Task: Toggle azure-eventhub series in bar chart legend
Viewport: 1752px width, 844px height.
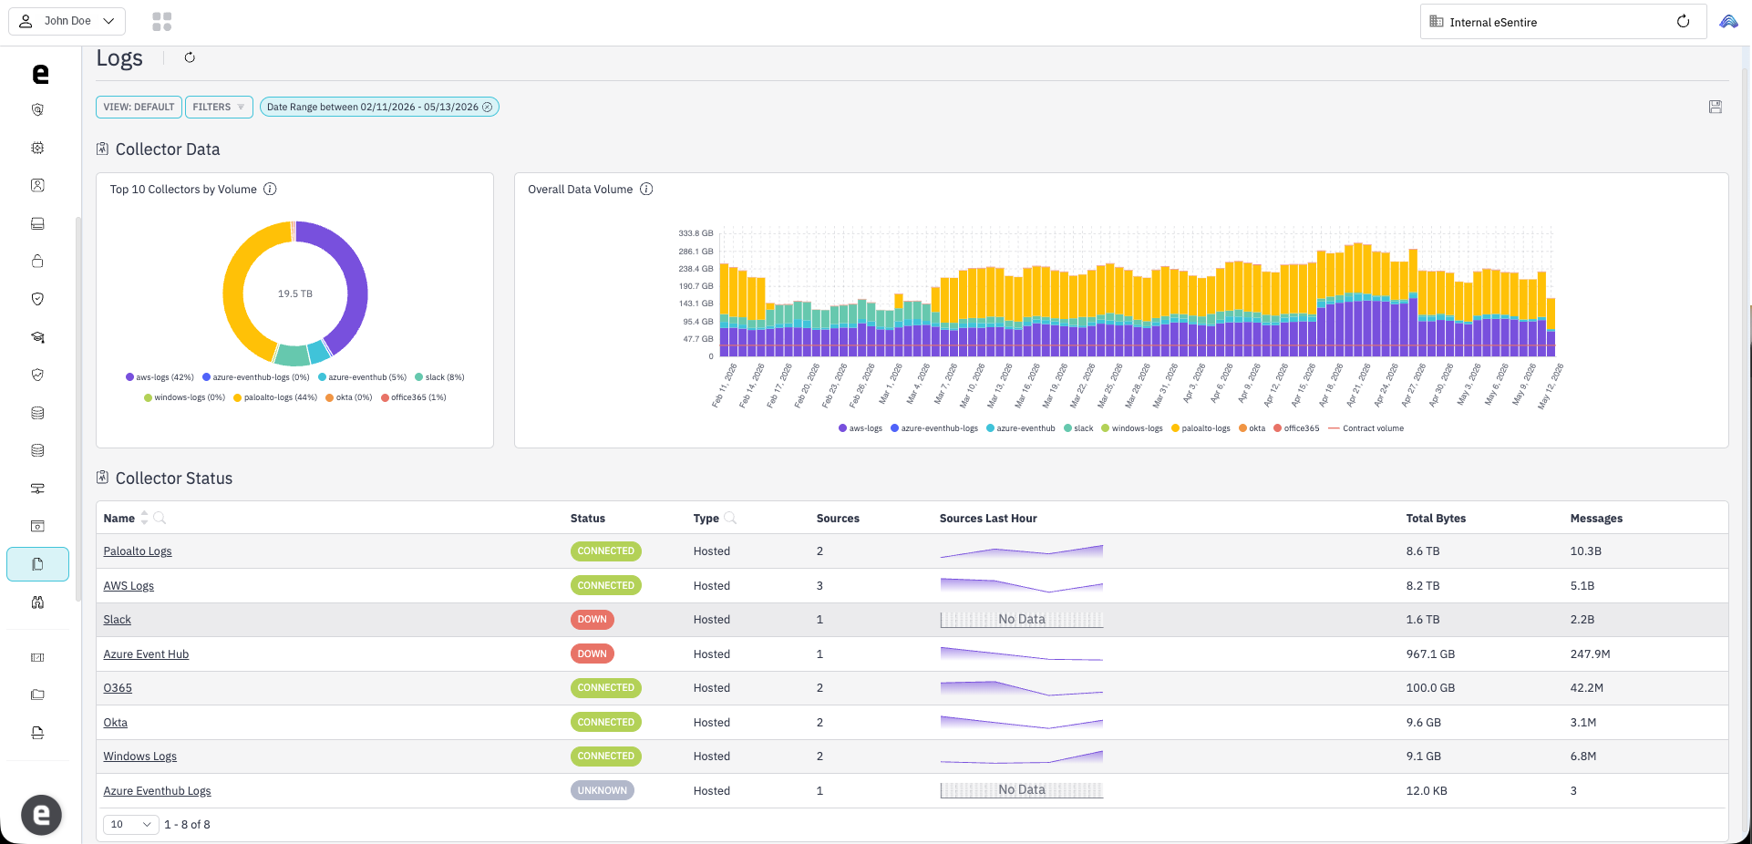Action: [1021, 428]
